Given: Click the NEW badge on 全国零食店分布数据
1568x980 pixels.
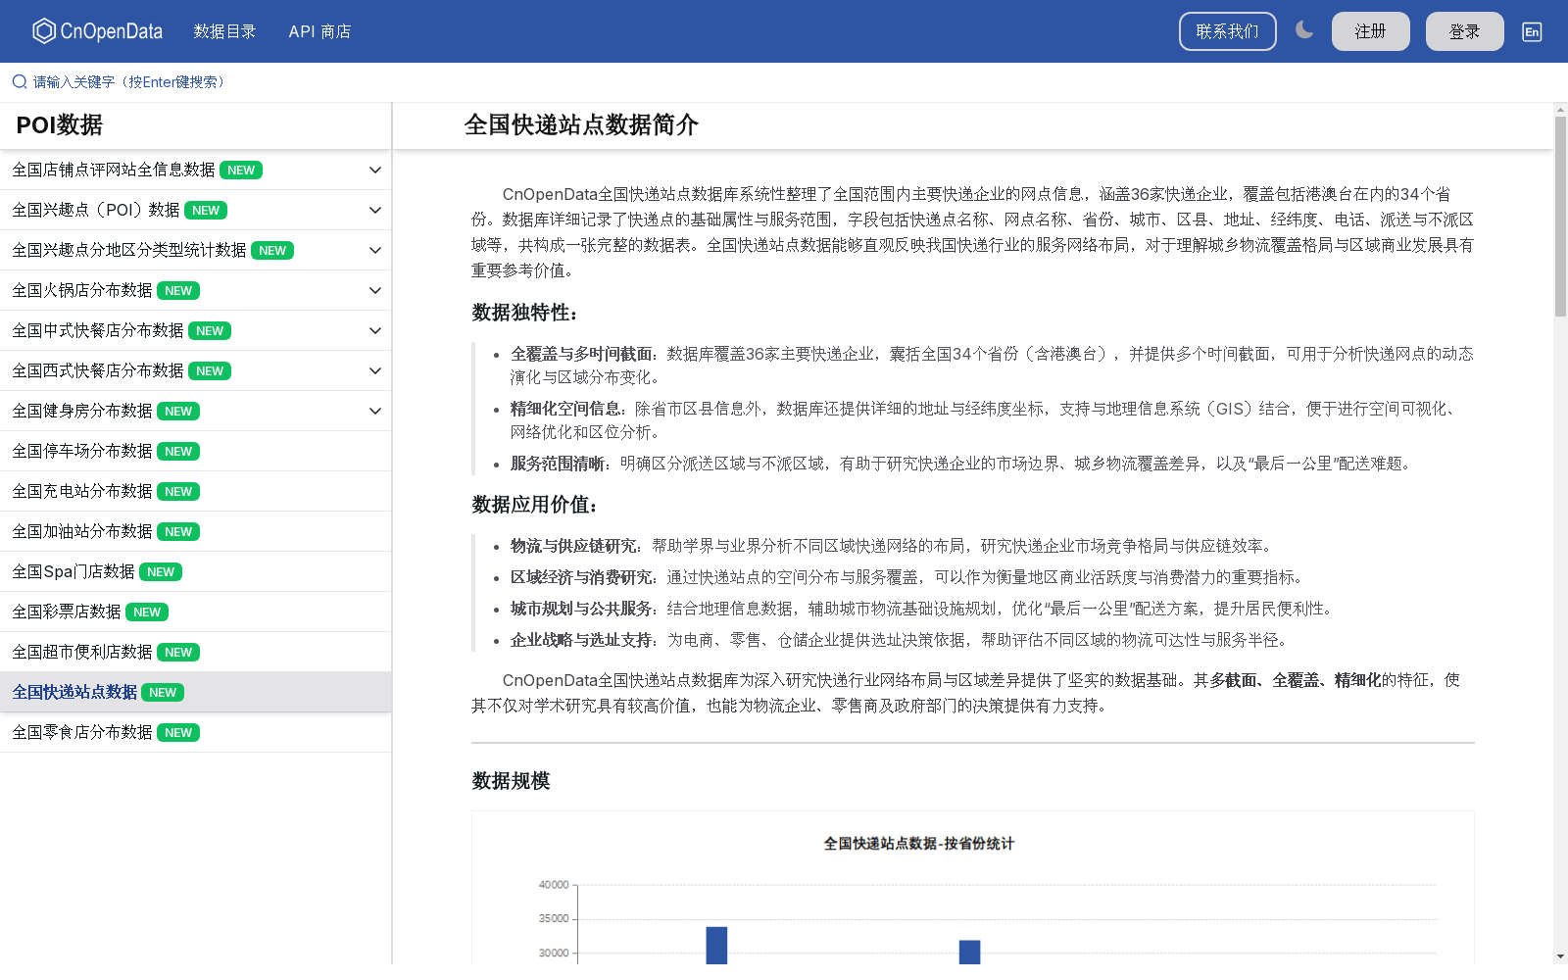Looking at the screenshot, I should (x=177, y=732).
